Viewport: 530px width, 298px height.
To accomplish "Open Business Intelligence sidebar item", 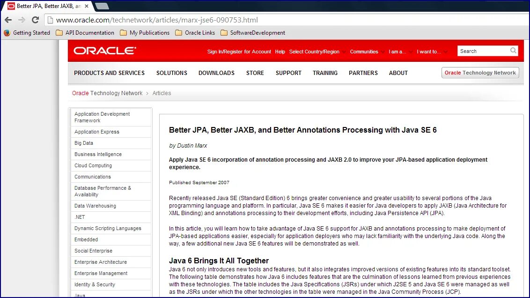I will (x=111, y=154).
